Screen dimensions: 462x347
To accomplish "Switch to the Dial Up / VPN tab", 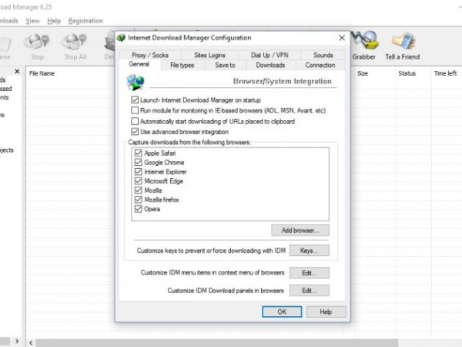I will coord(269,55).
